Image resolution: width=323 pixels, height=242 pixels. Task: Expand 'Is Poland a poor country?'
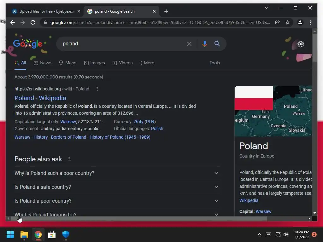(x=117, y=201)
